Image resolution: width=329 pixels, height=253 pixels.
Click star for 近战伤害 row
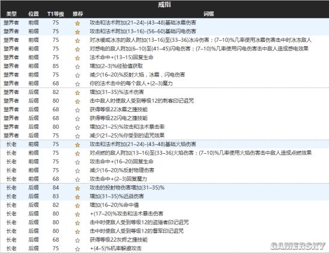[x=77, y=197]
